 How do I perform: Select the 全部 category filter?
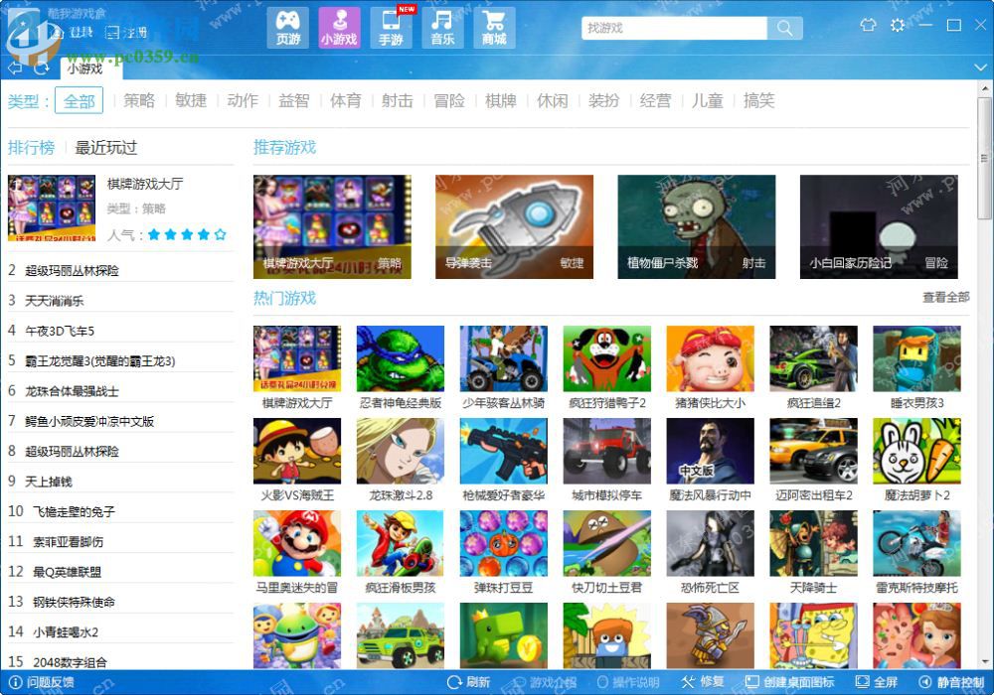pyautogui.click(x=80, y=100)
